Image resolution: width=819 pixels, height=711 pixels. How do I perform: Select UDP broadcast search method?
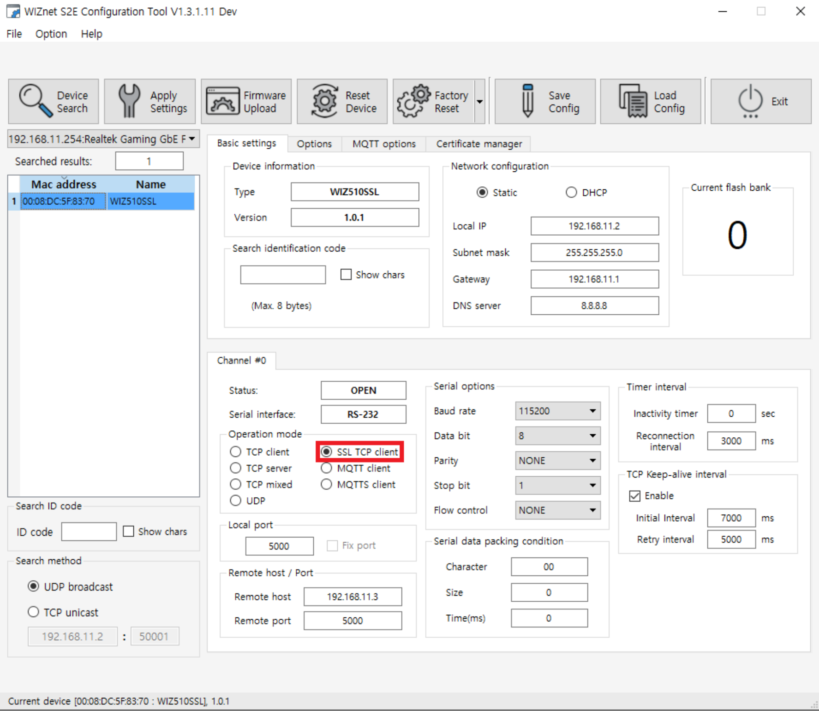pos(33,586)
